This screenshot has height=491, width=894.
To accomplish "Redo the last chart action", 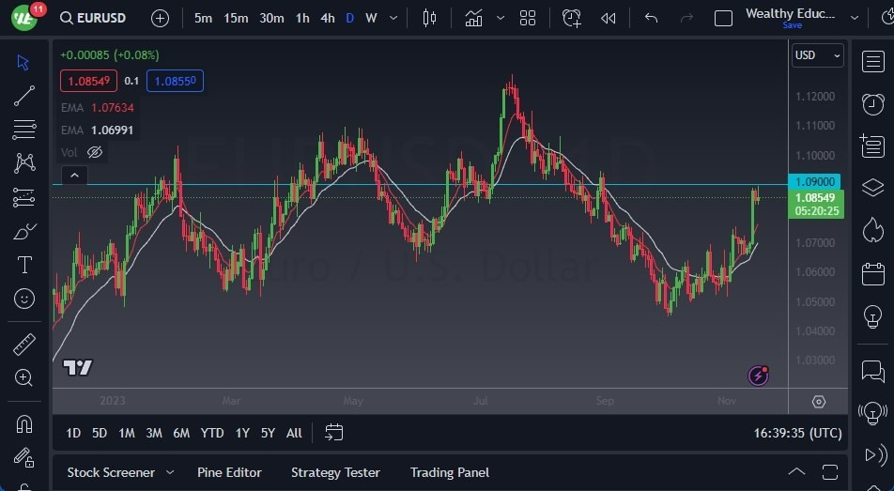I will 686,18.
